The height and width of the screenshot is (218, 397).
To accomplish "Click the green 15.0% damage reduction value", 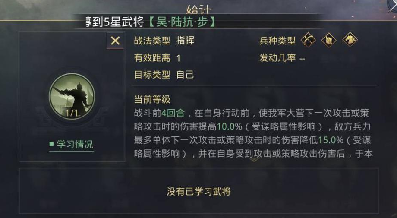I will click(331, 140).
